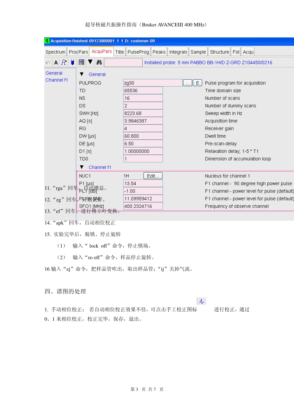Select the AcquPars tab
Viewport: 294px width, 416px height.
pyautogui.click(x=102, y=51)
